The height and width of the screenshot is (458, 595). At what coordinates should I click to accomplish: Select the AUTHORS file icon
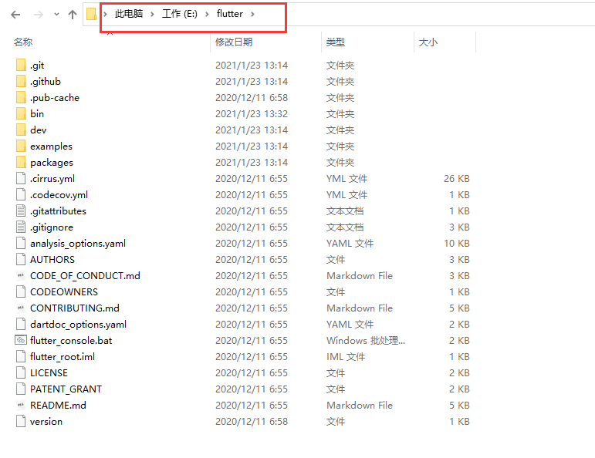(21, 259)
